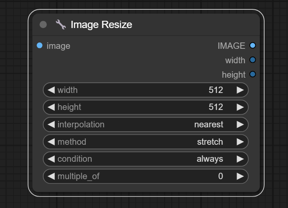Increase width value with right arrow
Screen dimensions: 288x208
[x=240, y=90]
